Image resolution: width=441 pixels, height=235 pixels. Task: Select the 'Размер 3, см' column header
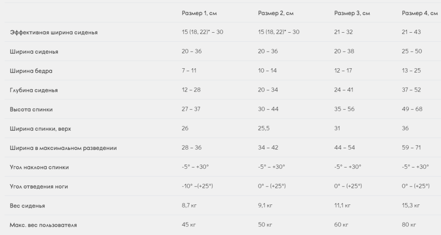[x=352, y=13]
